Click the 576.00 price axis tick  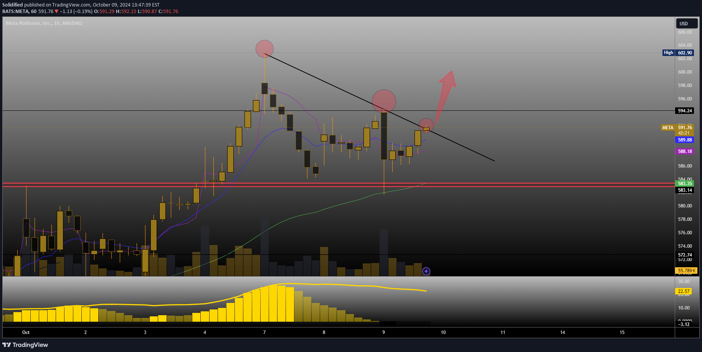[x=685, y=233]
